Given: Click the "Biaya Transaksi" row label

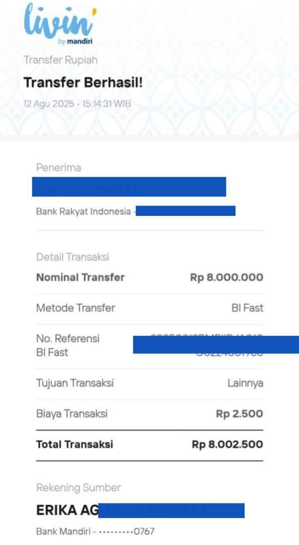Looking at the screenshot, I should [72, 414].
